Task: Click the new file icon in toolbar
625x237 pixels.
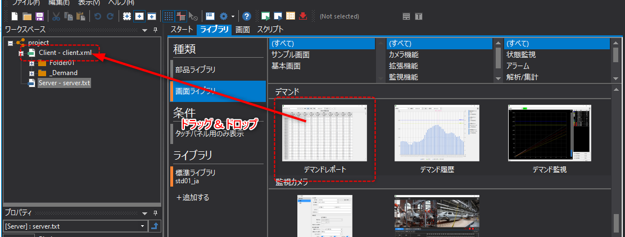Action: (x=15, y=16)
